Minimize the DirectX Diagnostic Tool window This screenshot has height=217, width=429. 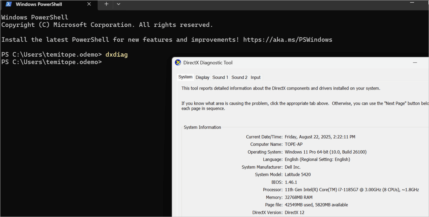click(x=415, y=63)
